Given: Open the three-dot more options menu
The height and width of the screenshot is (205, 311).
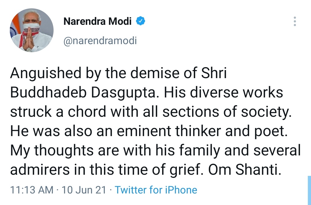Looking at the screenshot, I should [295, 21].
